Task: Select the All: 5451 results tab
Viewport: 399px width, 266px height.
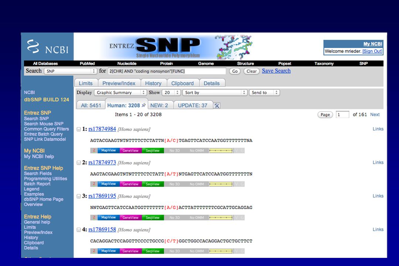Action: click(91, 105)
